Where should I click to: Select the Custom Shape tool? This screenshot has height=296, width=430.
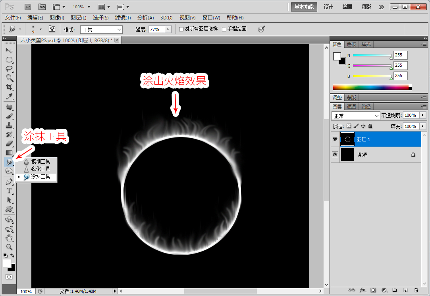(9, 209)
